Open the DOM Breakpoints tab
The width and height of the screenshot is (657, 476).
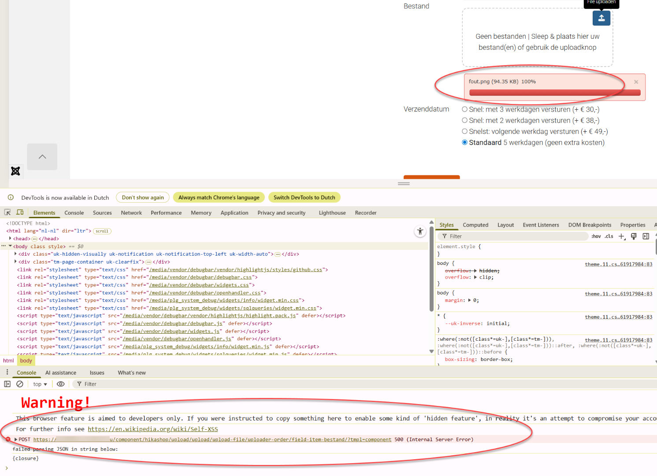(590, 225)
